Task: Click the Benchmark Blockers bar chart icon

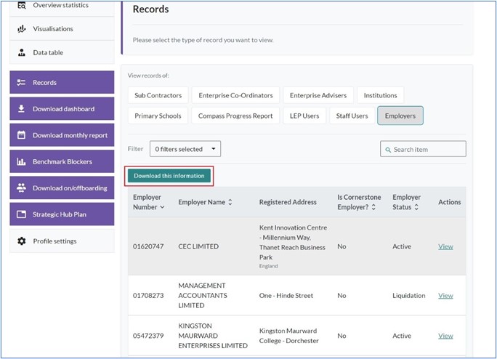Action: click(x=21, y=161)
